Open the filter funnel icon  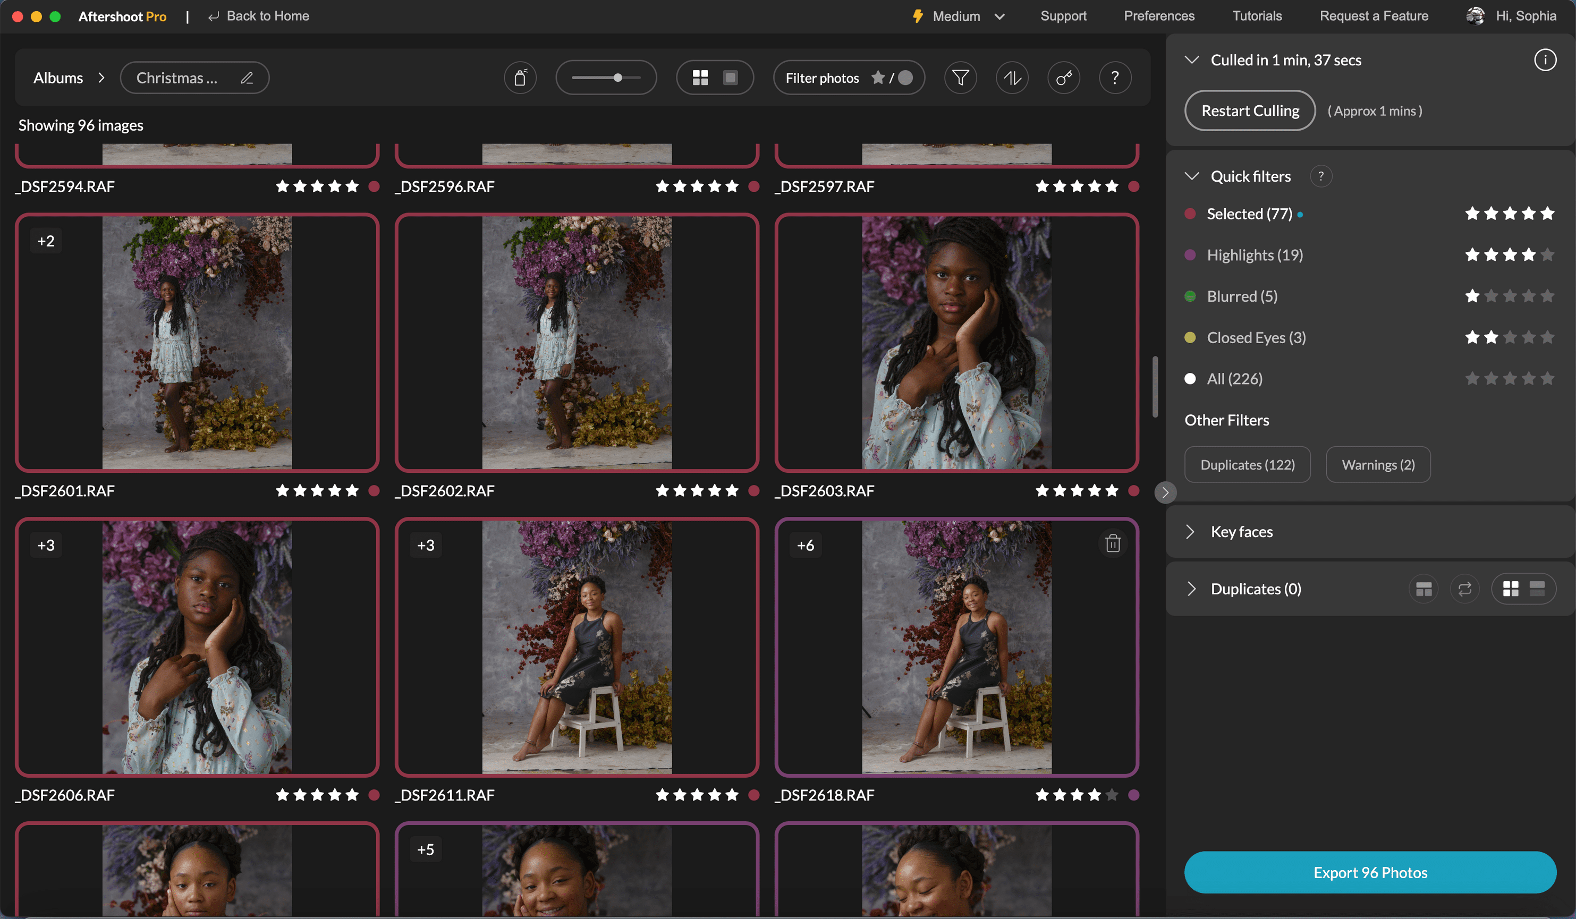(x=961, y=78)
